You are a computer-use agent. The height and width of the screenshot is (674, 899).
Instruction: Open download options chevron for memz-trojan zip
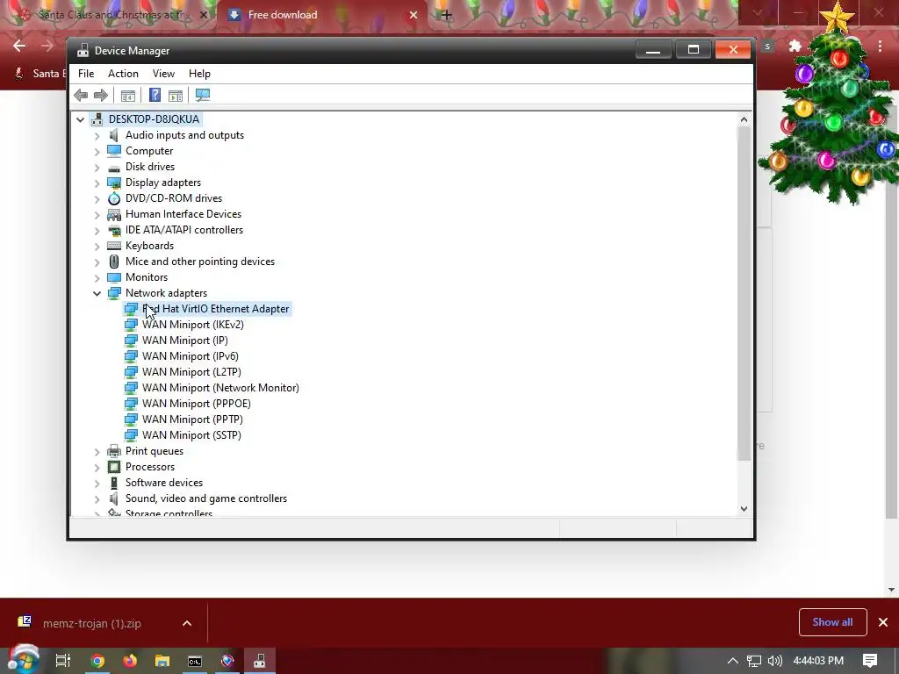click(x=187, y=623)
